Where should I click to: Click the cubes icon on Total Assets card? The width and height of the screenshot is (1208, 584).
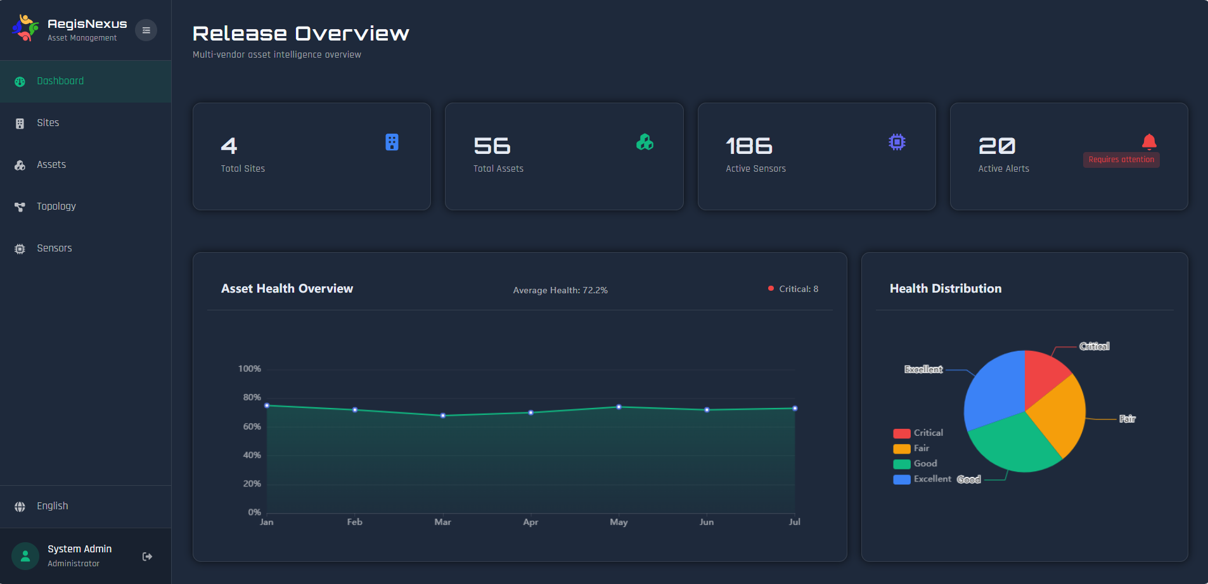pos(645,143)
